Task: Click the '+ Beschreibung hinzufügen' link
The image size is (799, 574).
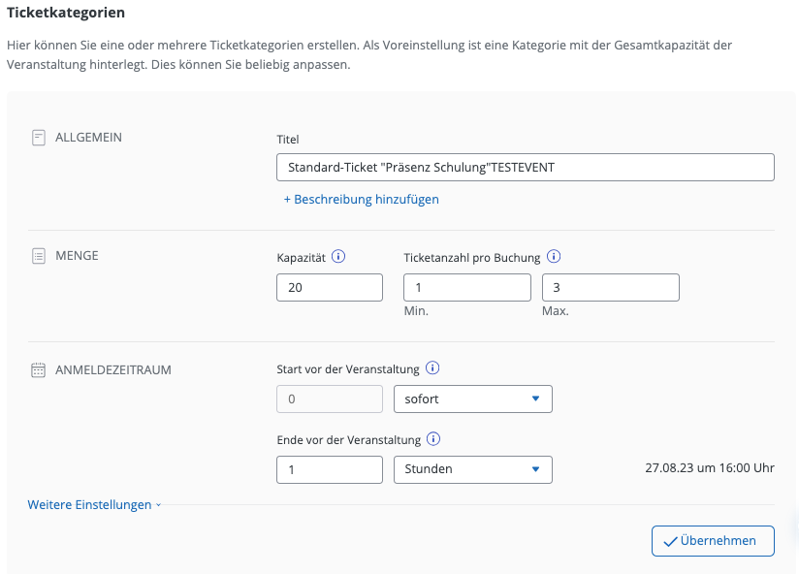Action: pyautogui.click(x=361, y=199)
